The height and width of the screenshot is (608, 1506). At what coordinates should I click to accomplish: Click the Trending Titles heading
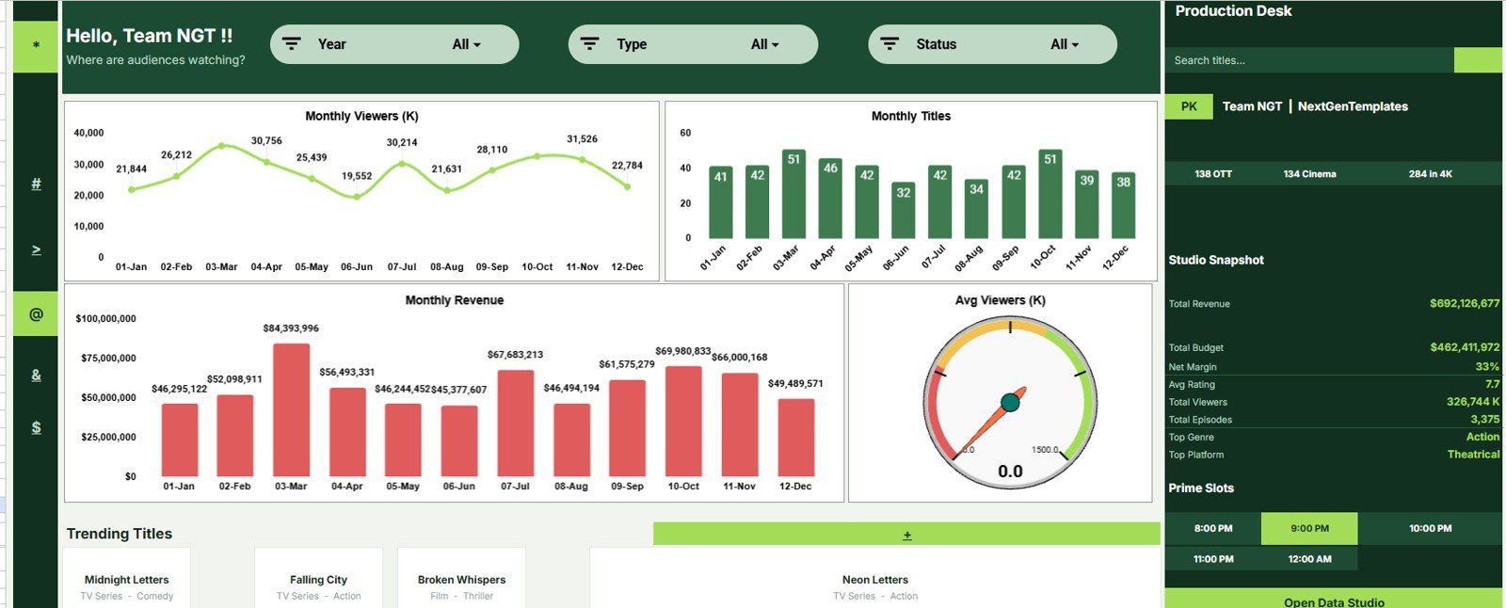coord(120,534)
